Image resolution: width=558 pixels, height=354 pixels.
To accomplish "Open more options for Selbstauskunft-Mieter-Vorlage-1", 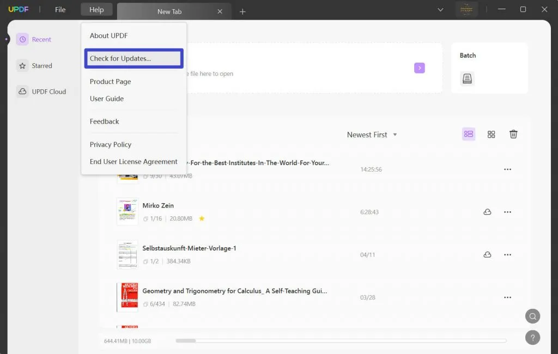I will [507, 255].
